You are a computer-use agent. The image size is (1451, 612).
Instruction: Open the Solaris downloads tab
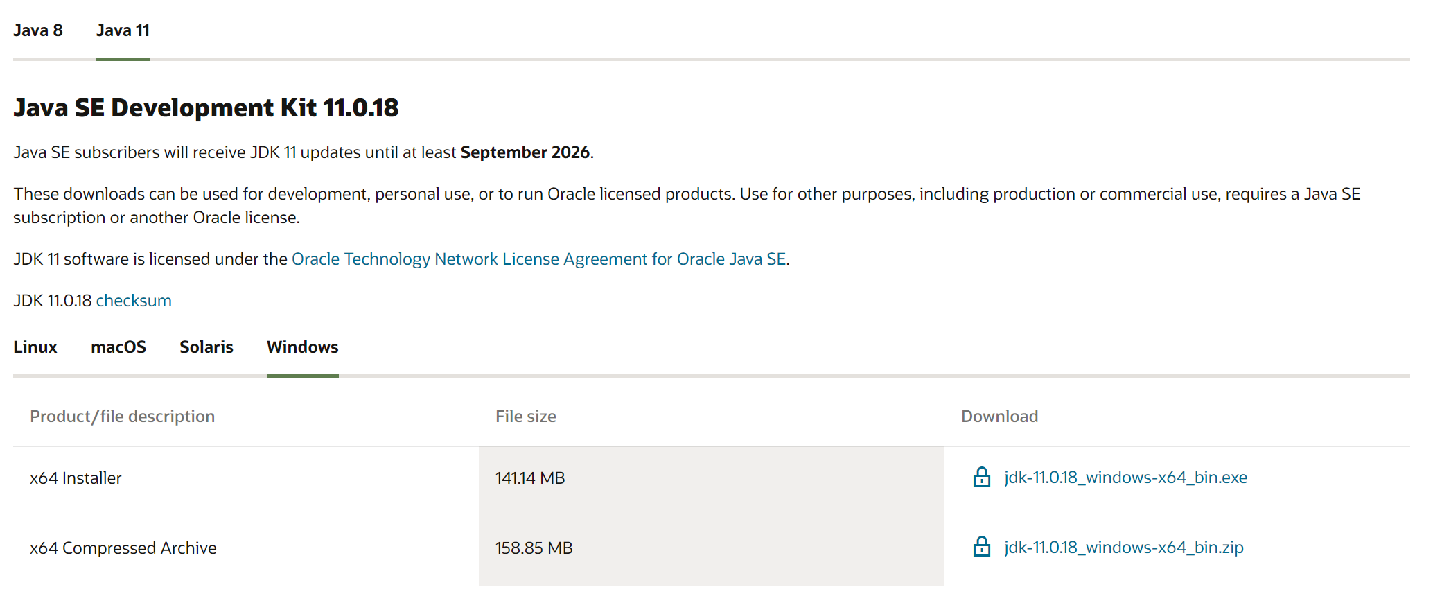click(206, 347)
